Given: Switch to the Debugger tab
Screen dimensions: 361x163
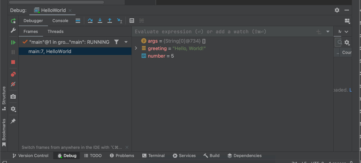Looking at the screenshot, I should (x=33, y=21).
